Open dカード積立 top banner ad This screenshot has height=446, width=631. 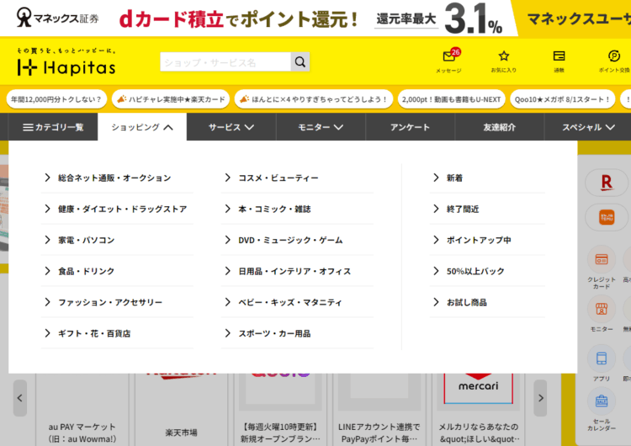tap(315, 19)
